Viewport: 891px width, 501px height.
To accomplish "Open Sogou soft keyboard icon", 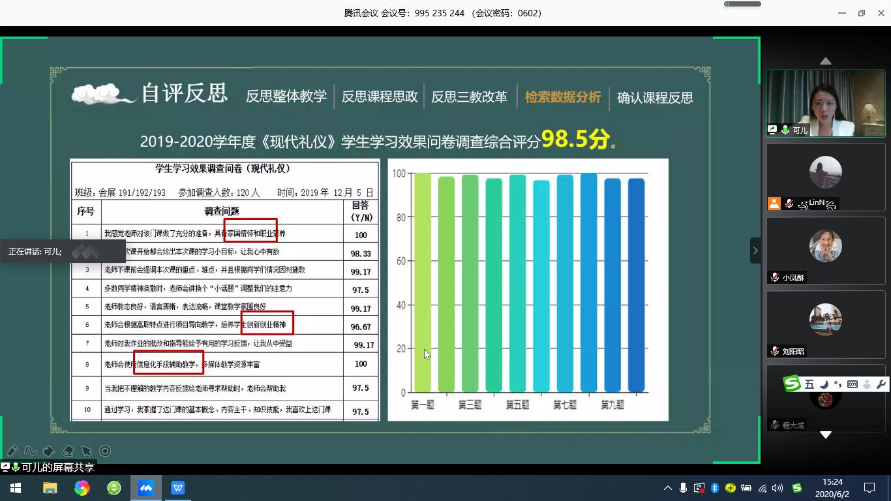I will click(853, 384).
